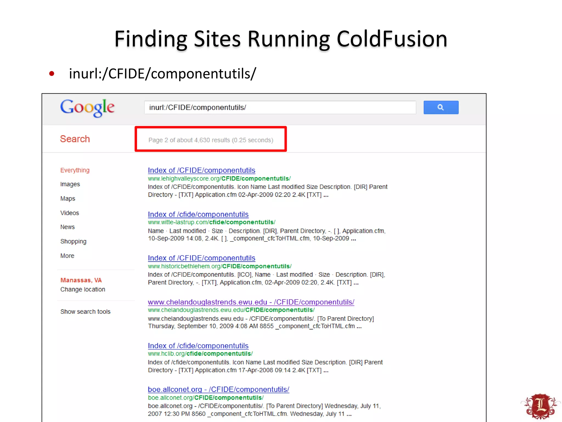Open lehighvalleyscore.org Index of /CFIDE/componentutils result
The width and height of the screenshot is (562, 422).
(x=201, y=170)
